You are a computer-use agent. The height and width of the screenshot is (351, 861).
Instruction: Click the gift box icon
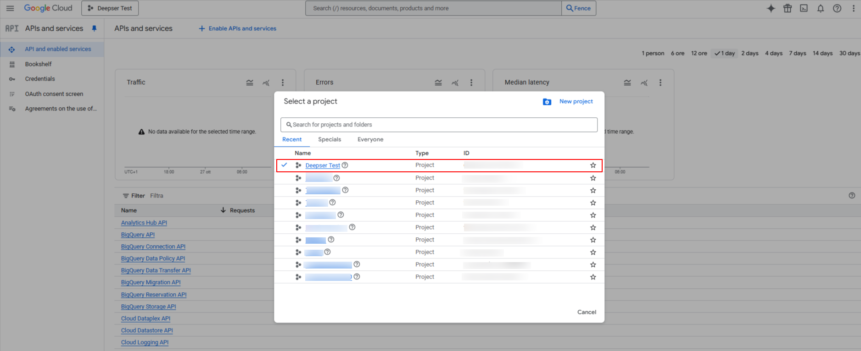pos(788,8)
